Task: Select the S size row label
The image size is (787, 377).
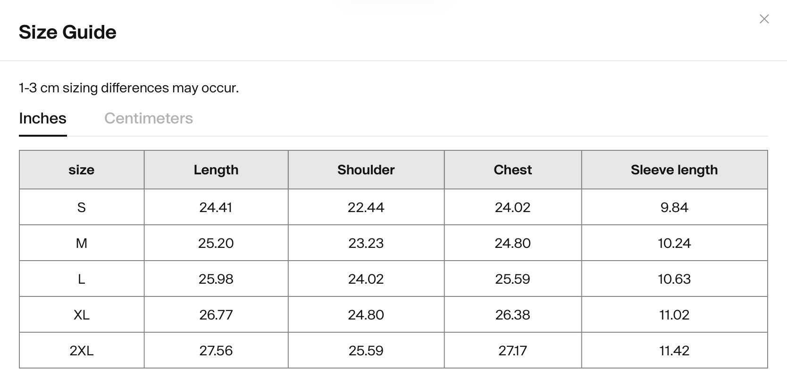Action: 82,207
